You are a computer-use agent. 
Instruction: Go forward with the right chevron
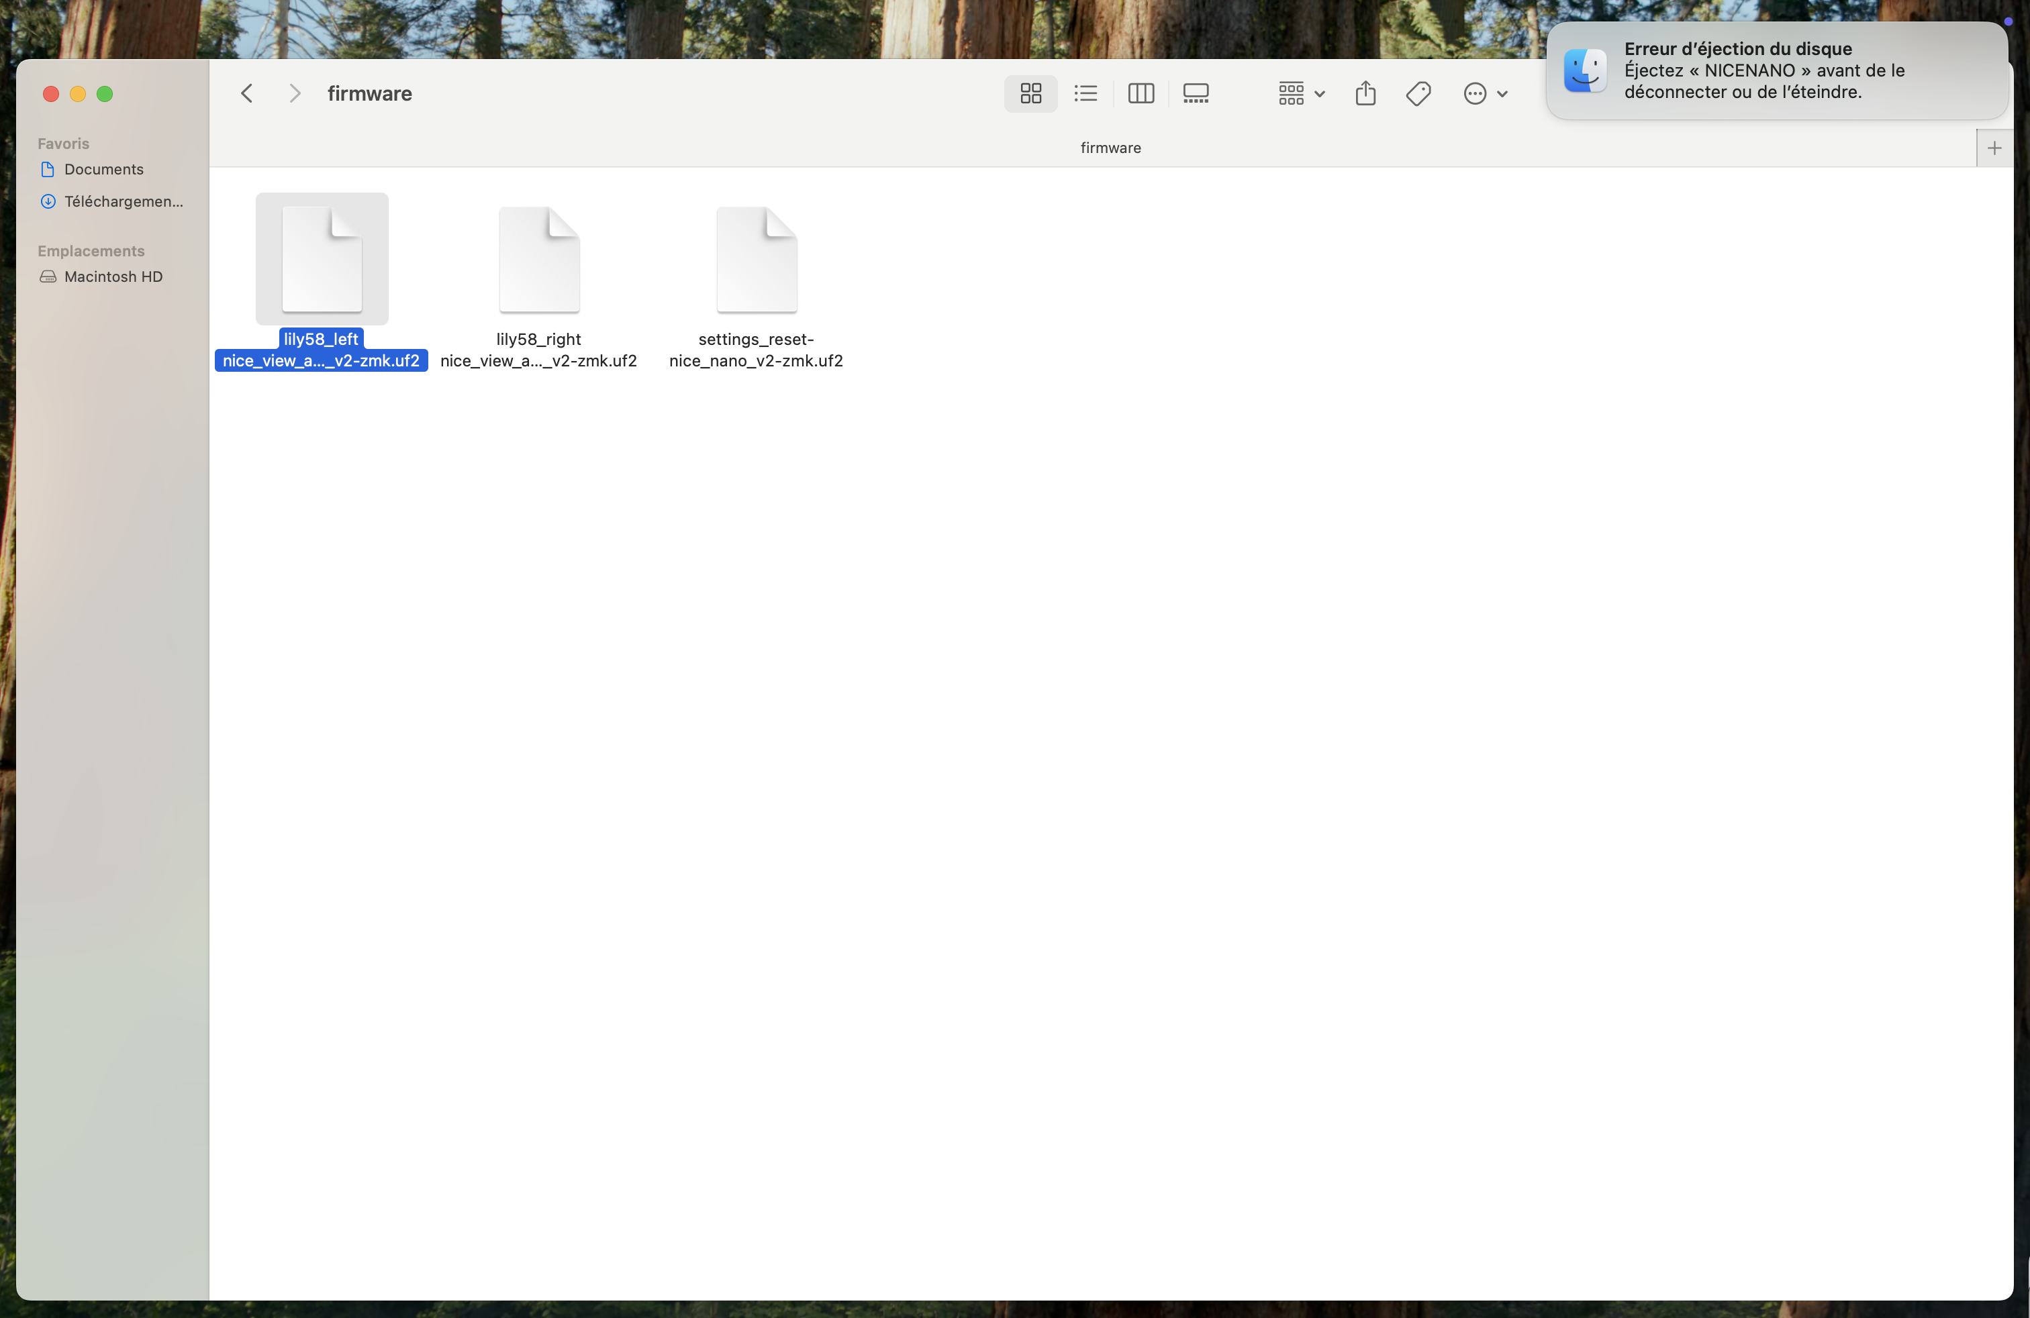tap(294, 94)
